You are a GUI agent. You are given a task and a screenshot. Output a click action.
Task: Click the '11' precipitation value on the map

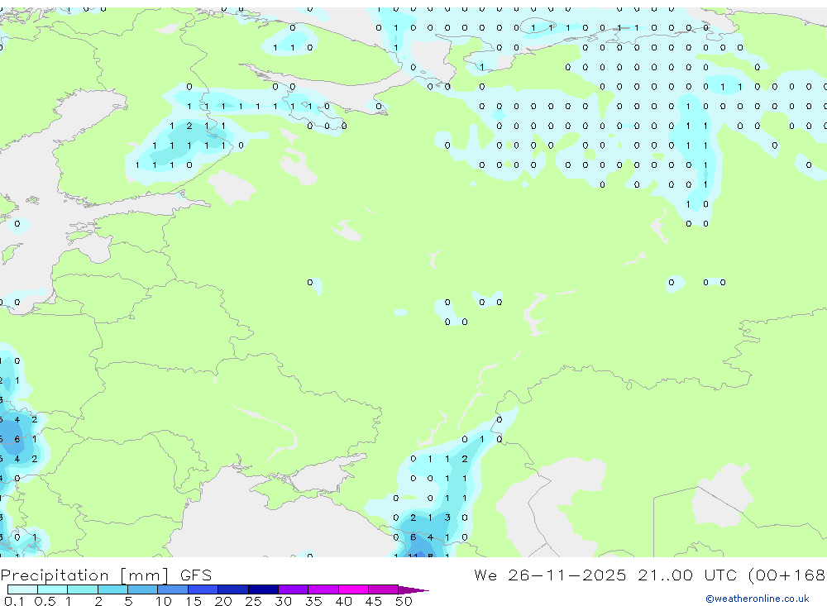(413, 556)
